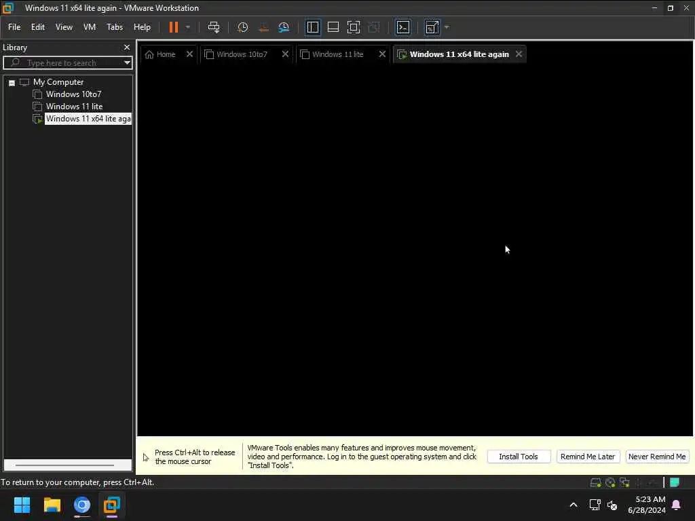This screenshot has width=695, height=521.
Task: Click the VMware icon in title bar
Action: click(8, 8)
